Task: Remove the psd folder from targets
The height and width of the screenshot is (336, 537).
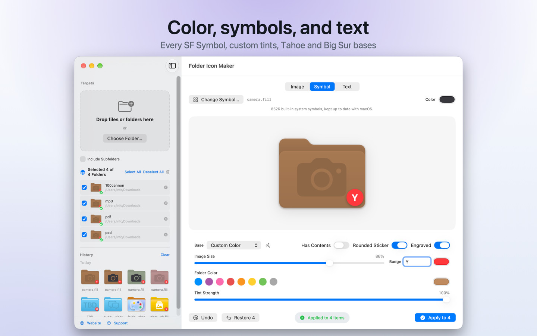Action: coord(166,234)
